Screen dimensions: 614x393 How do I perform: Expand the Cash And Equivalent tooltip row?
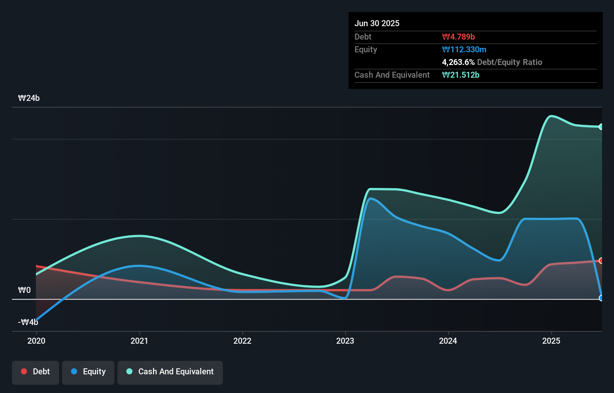click(x=392, y=75)
